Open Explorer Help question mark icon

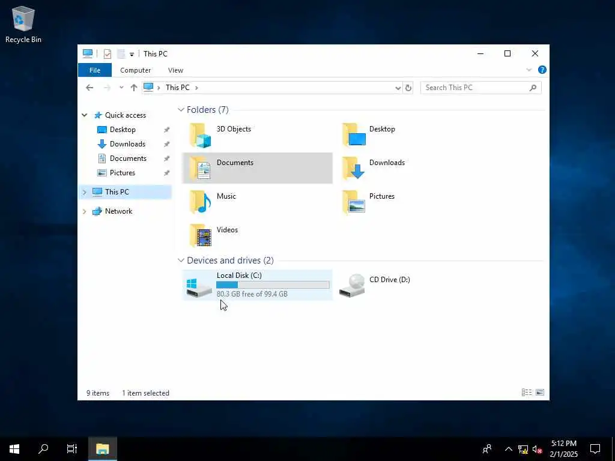(542, 70)
